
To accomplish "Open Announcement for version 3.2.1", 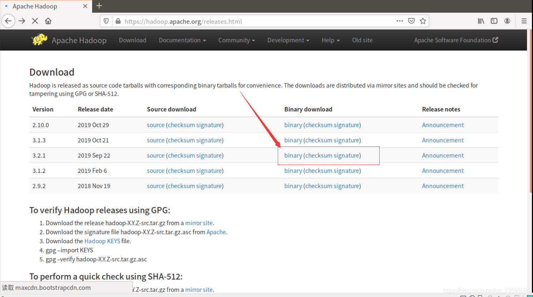I will [443, 155].
